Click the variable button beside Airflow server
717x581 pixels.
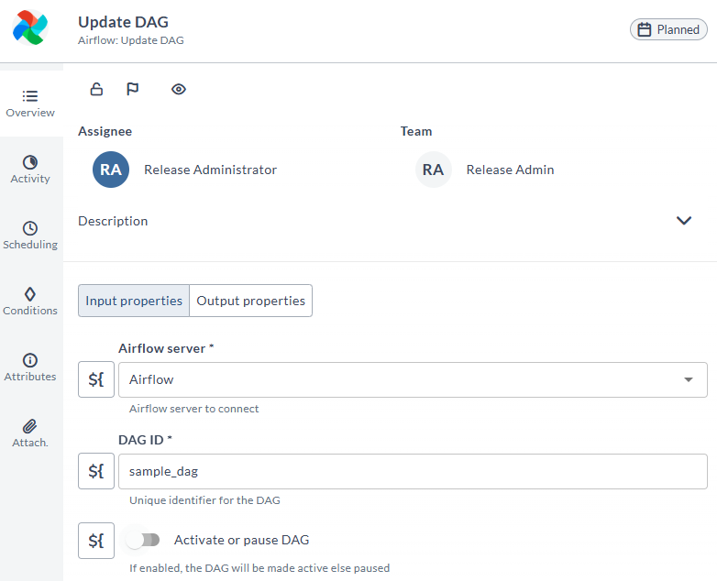96,379
